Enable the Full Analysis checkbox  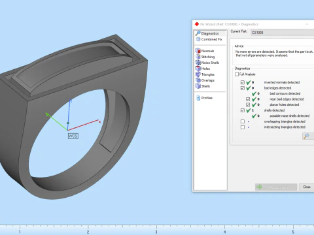coord(237,74)
